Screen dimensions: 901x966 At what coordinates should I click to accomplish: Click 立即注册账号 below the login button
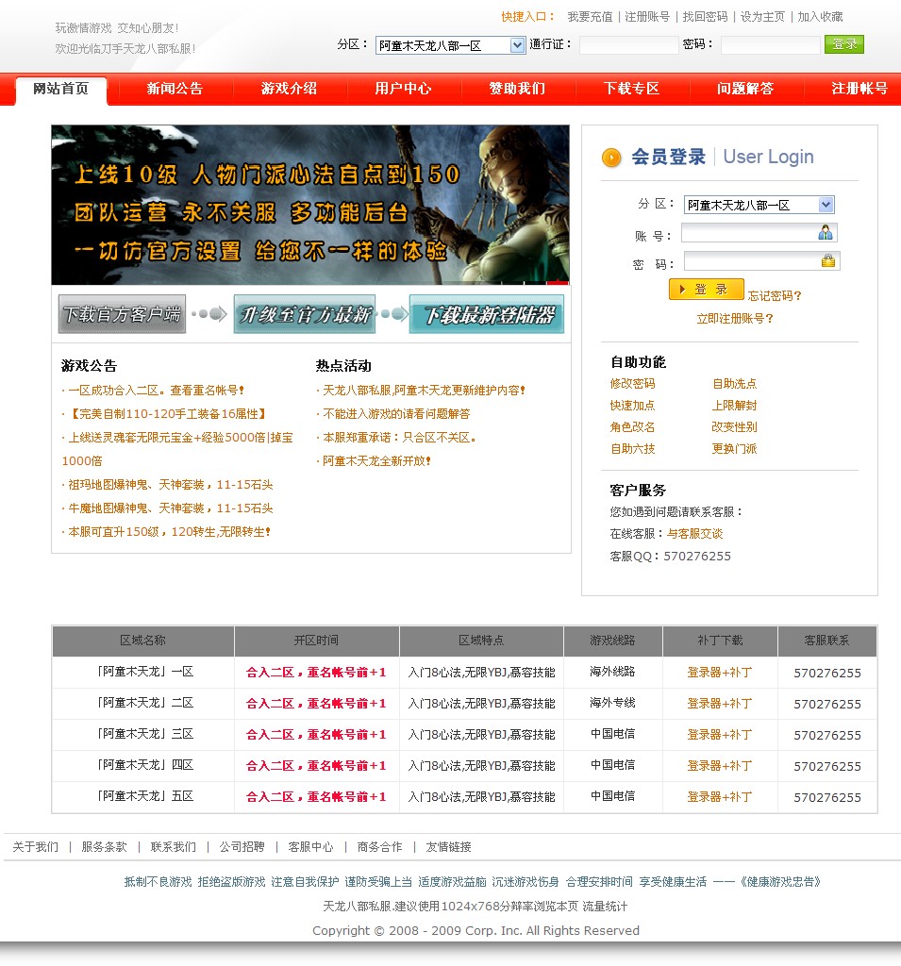point(732,317)
